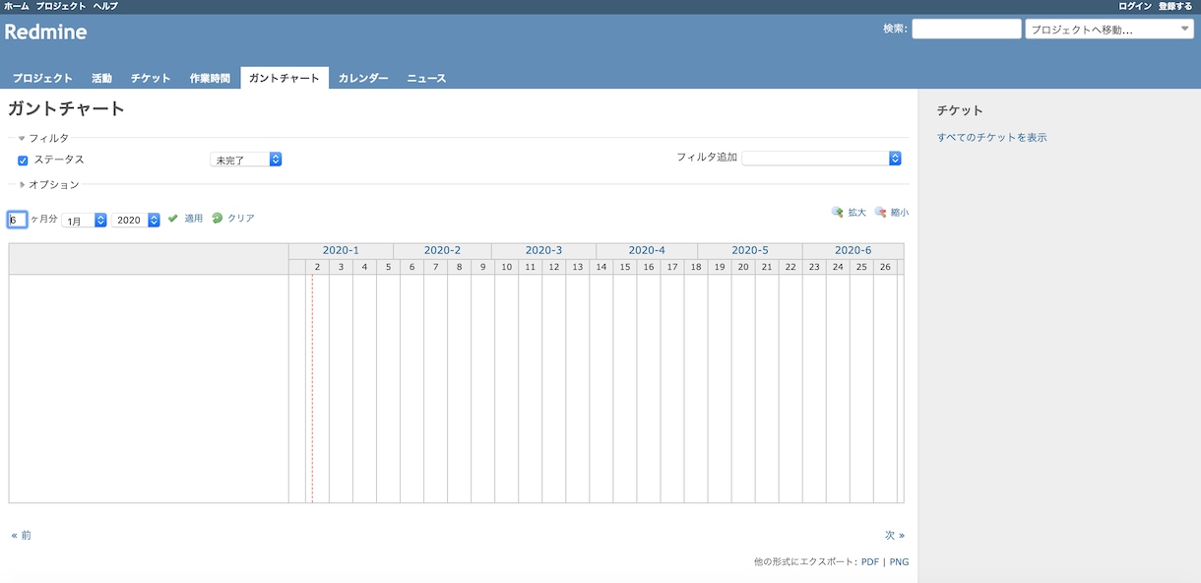
Task: Click the 2020-4 month header
Action: point(647,251)
